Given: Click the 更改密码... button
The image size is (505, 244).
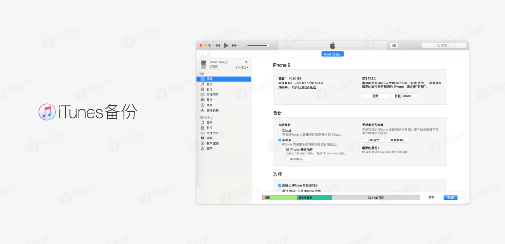Looking at the screenshot, I should click(297, 159).
